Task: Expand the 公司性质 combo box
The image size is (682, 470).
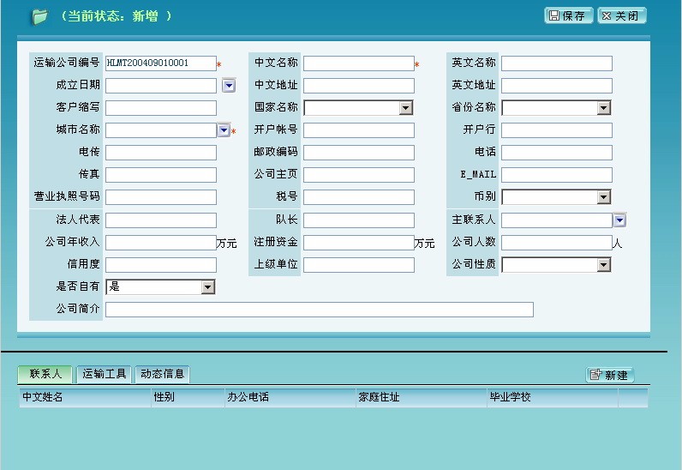Action: 604,264
